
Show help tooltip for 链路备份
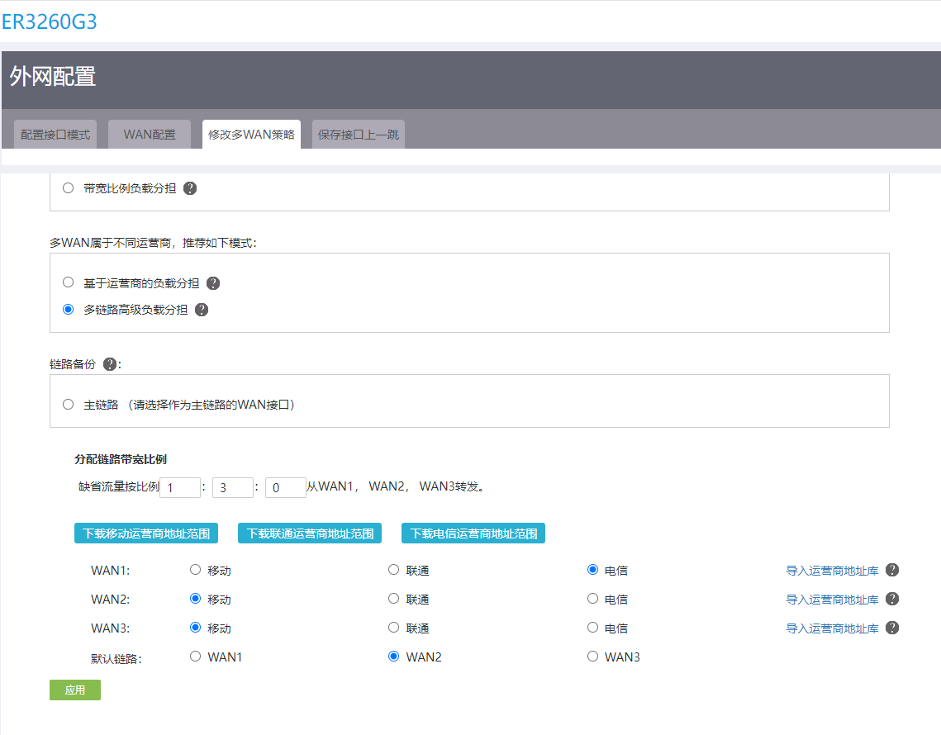pyautogui.click(x=110, y=364)
